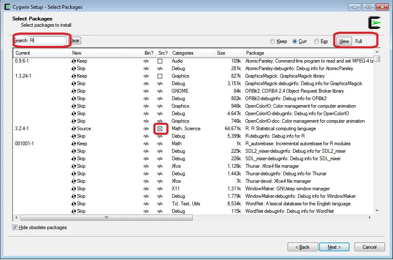Click the Thunar file manager Skip icon
The height and width of the screenshot is (260, 393).
[74, 166]
